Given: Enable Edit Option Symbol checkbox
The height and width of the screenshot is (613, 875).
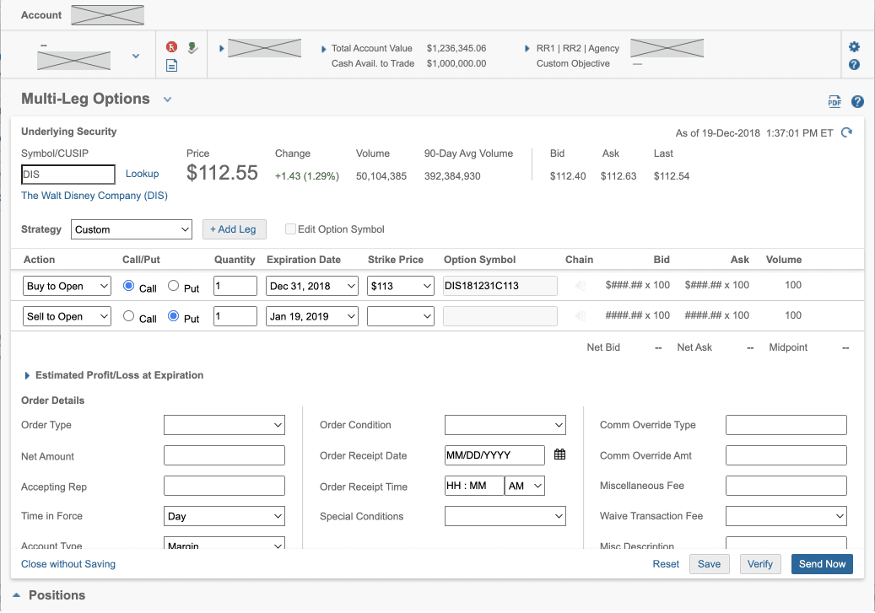Looking at the screenshot, I should (290, 229).
